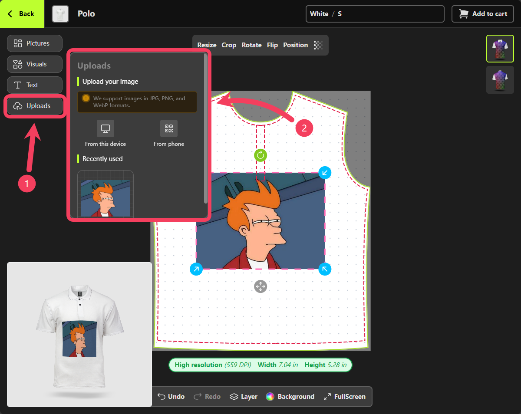Click the Width 7.04 in text
Image resolution: width=521 pixels, height=414 pixels.
278,365
